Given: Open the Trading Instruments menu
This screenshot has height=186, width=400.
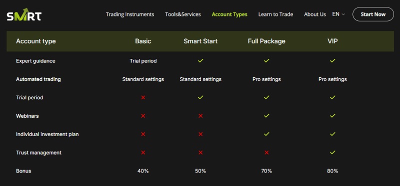Looking at the screenshot, I should pos(130,14).
